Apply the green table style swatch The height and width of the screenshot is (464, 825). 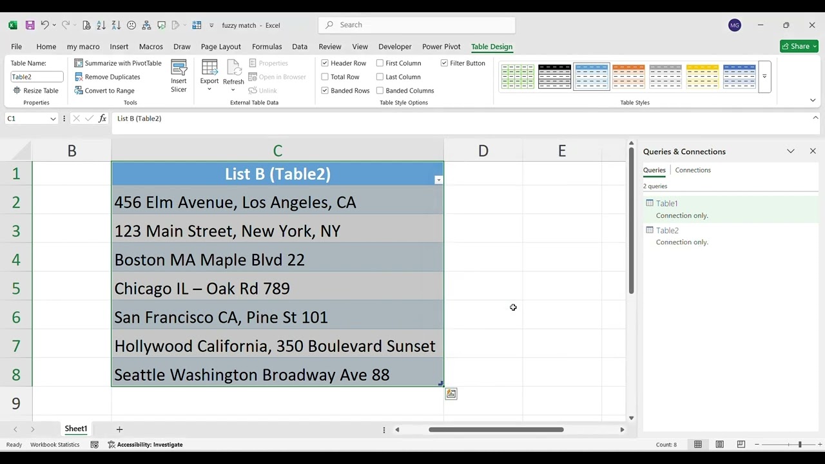click(518, 77)
